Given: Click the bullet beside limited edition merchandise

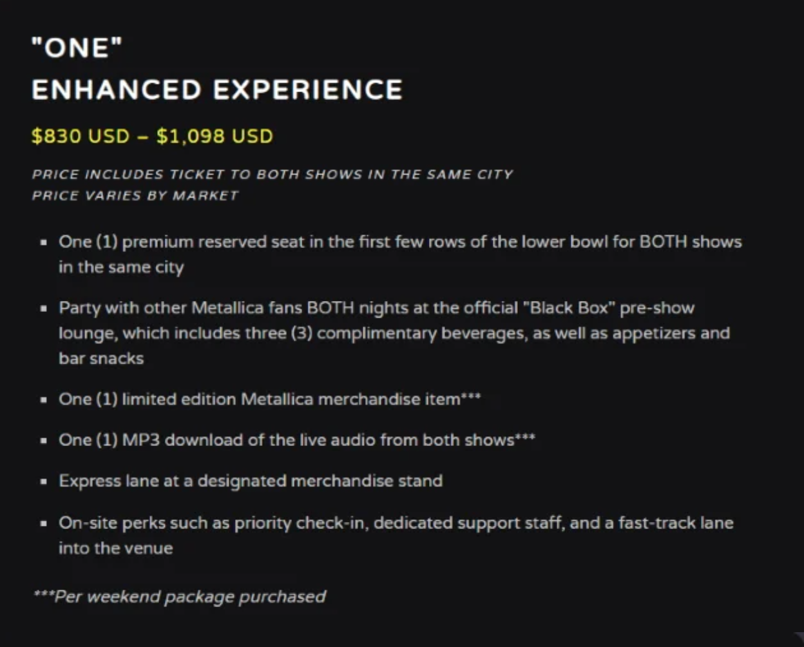Looking at the screenshot, I should coord(43,400).
